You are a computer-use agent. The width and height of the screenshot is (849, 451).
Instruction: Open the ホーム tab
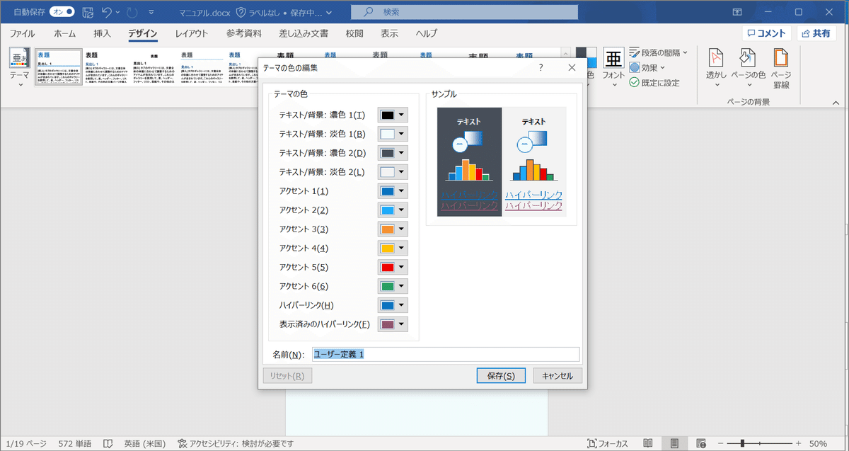64,33
